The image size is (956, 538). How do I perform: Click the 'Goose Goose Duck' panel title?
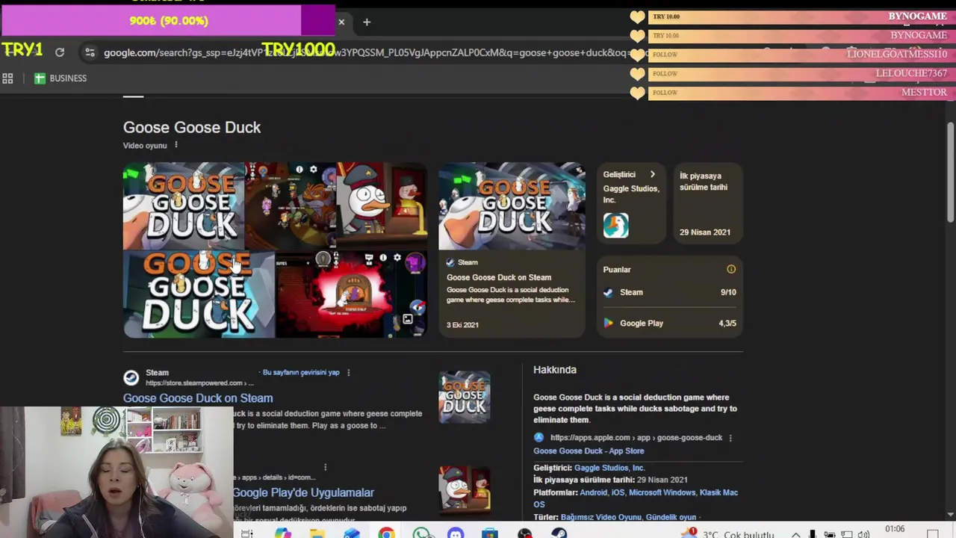(x=192, y=127)
